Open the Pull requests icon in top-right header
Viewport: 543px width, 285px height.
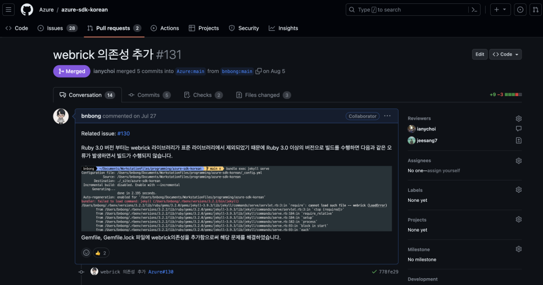(535, 10)
